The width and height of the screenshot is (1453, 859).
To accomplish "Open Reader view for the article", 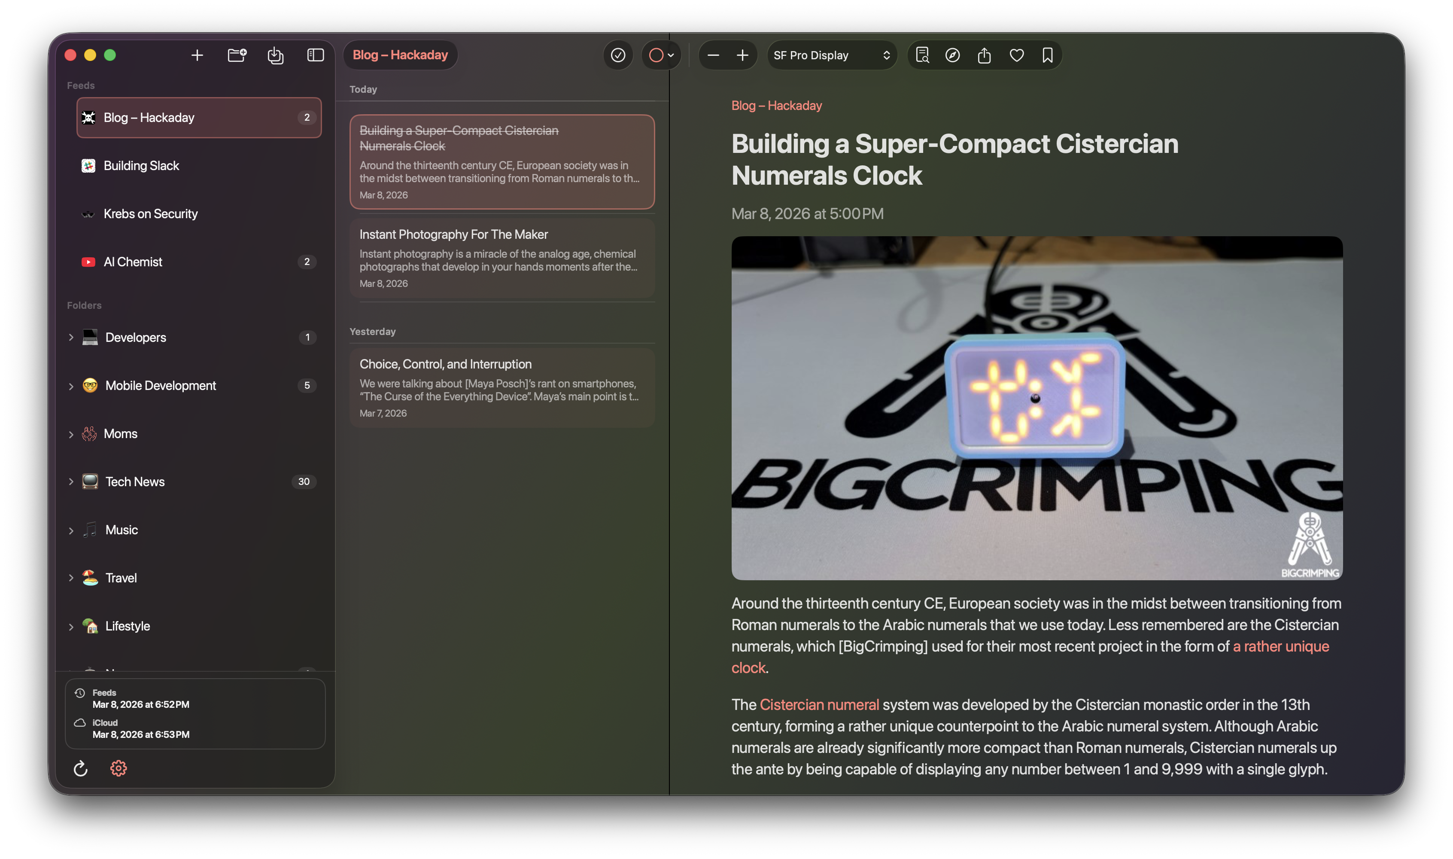I will pyautogui.click(x=922, y=55).
